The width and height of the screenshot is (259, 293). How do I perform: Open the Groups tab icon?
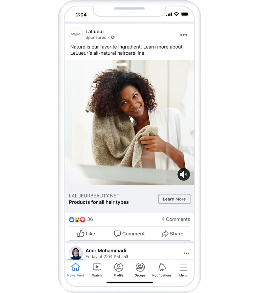140,267
